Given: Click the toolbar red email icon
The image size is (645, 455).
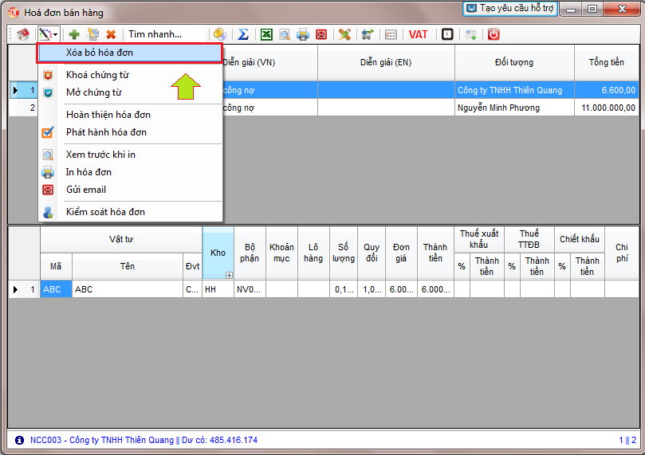Looking at the screenshot, I should tap(321, 34).
